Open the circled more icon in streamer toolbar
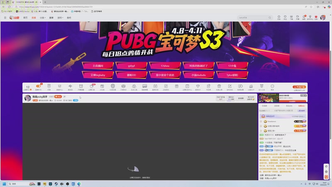This screenshot has width=332, height=187. [x=272, y=86]
